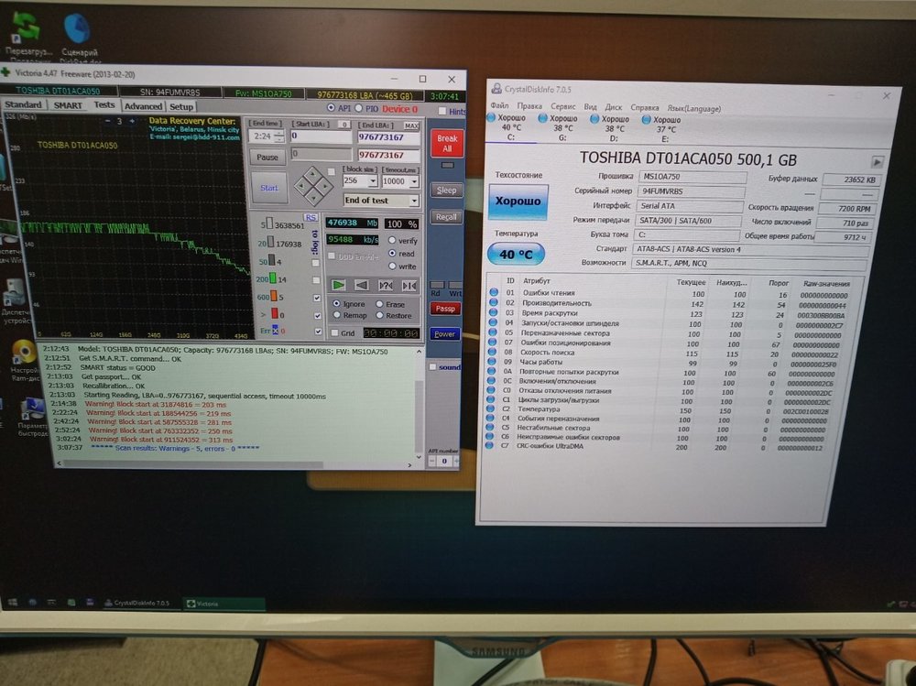Viewport: 916px width, 686px height.
Task: Select the Remap radio button
Action: [336, 316]
